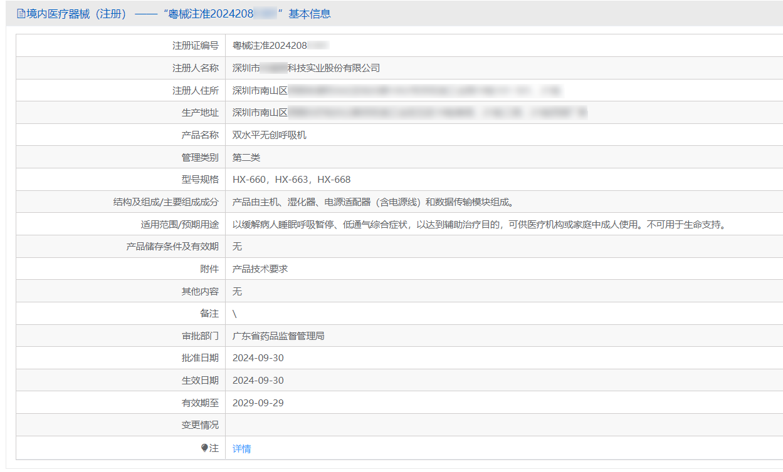Click the 型号规格 cell listing HX-660
783x472 pixels.
(x=291, y=179)
